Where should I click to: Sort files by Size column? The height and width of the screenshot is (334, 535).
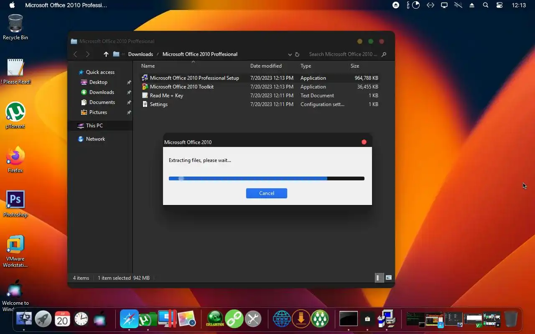click(355, 66)
